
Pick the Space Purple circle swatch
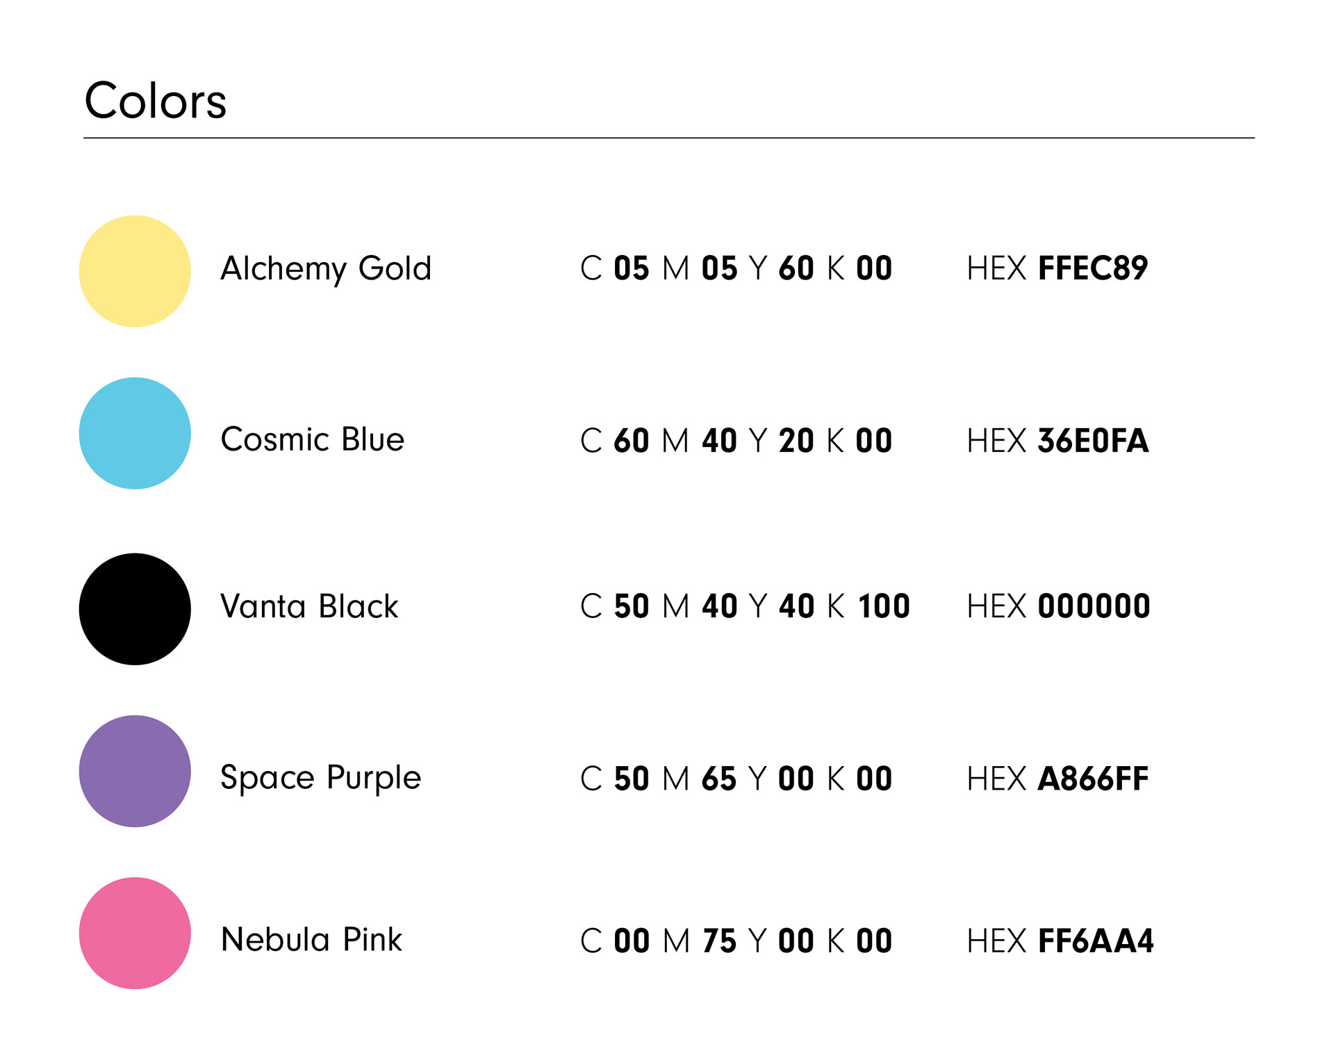click(135, 771)
